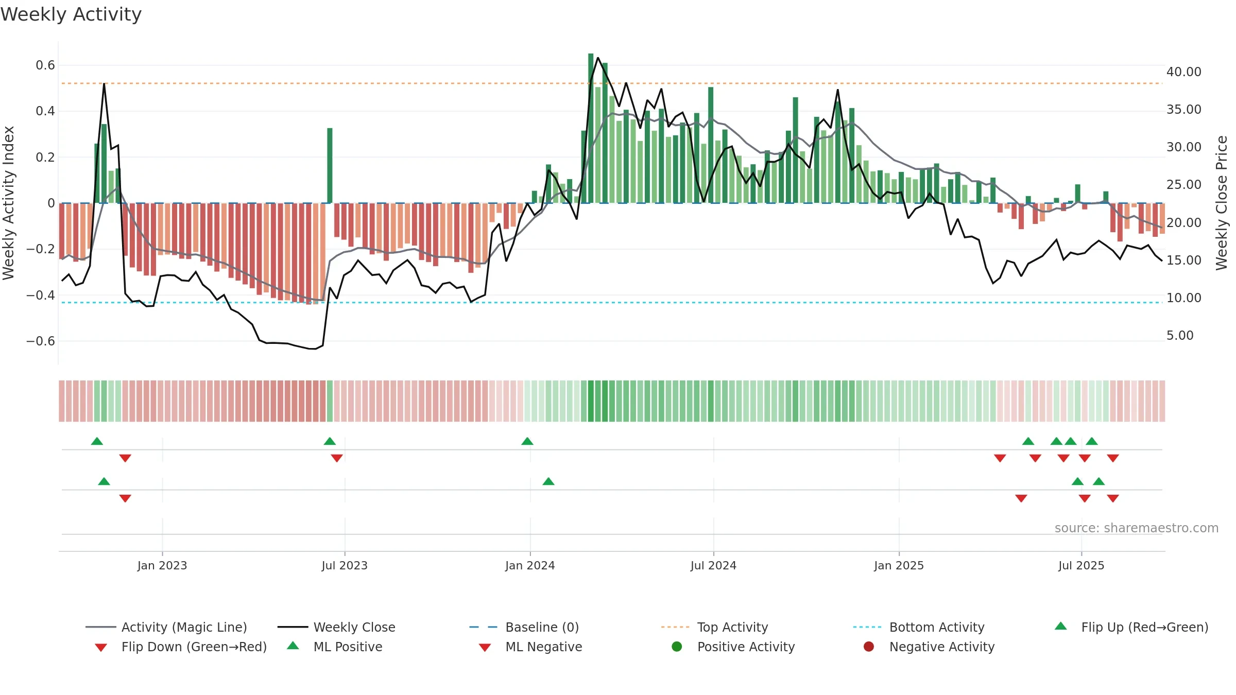Click the Jan 2025 x-axis label
This screenshot has height=695, width=1236.
[x=899, y=565]
